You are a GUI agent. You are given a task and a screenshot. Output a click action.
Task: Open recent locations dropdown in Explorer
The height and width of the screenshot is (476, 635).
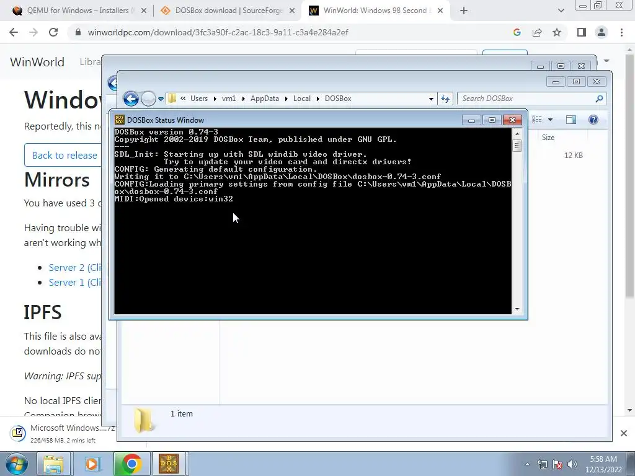tap(161, 99)
